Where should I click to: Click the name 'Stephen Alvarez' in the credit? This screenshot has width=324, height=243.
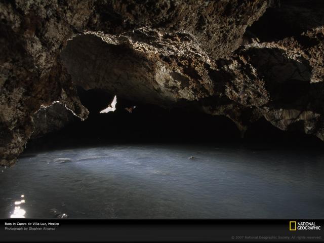(44, 228)
